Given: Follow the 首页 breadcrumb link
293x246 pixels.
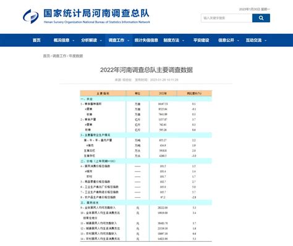Looking at the screenshot, I should coord(46,56).
